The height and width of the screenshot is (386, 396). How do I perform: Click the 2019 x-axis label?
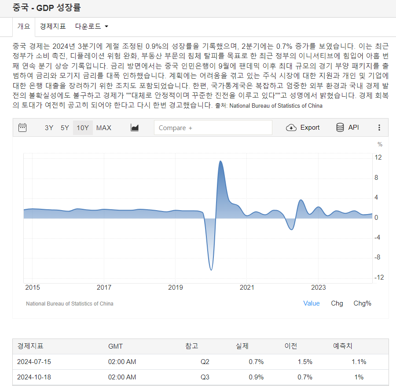point(176,288)
